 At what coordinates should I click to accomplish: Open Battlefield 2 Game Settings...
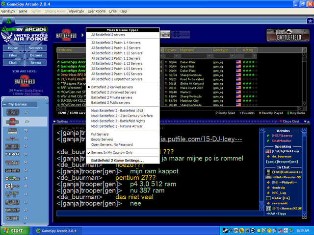117,161
